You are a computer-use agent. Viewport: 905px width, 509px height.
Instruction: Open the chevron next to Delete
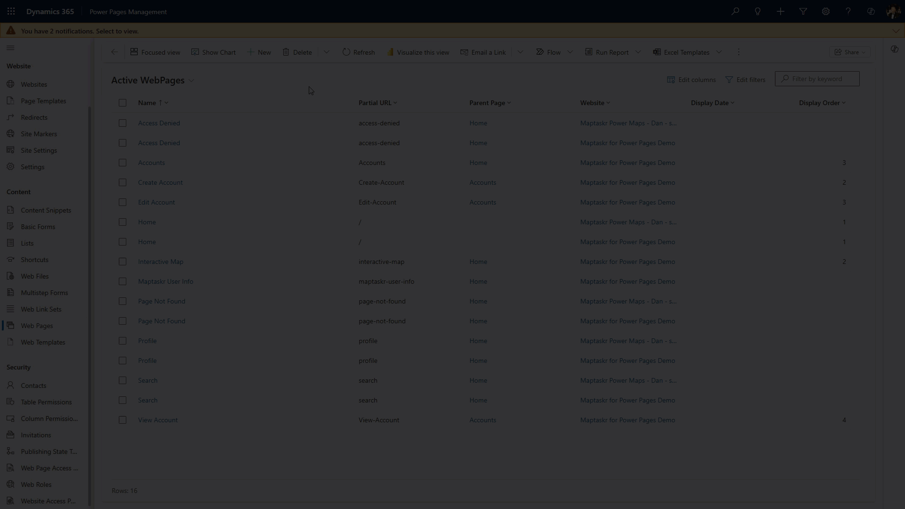(327, 52)
